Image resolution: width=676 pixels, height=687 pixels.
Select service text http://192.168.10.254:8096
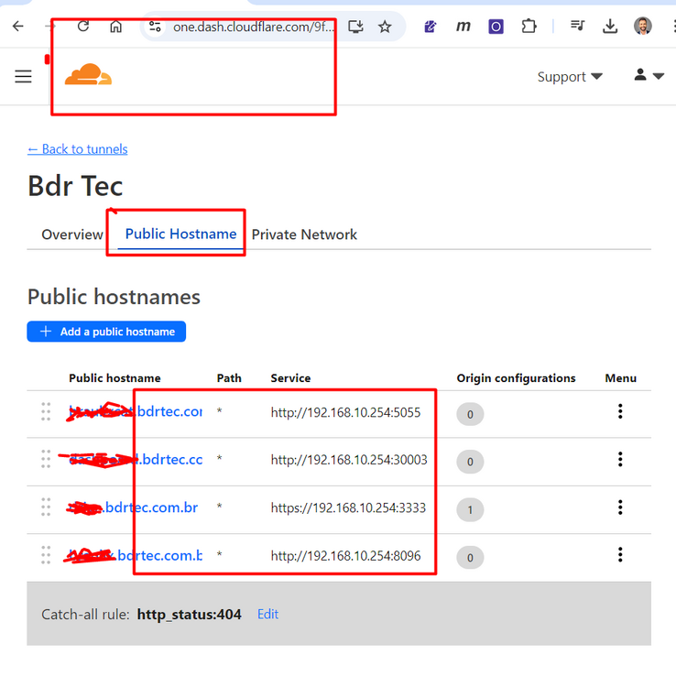[345, 556]
